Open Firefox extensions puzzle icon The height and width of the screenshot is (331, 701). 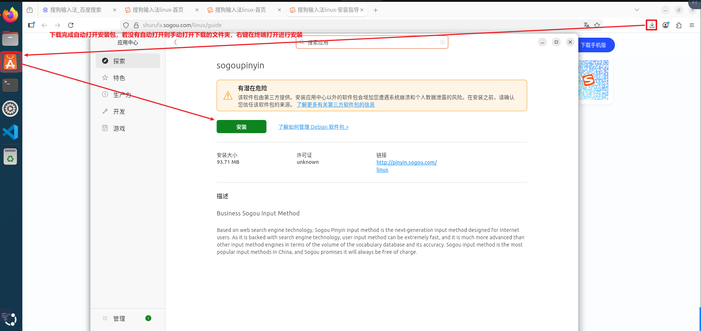click(x=679, y=25)
